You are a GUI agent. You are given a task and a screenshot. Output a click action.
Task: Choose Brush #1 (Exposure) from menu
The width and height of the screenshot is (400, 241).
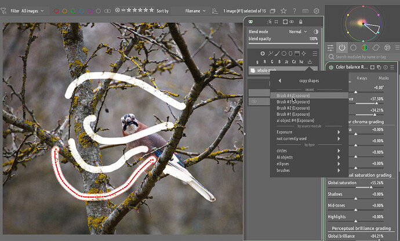[309, 114]
